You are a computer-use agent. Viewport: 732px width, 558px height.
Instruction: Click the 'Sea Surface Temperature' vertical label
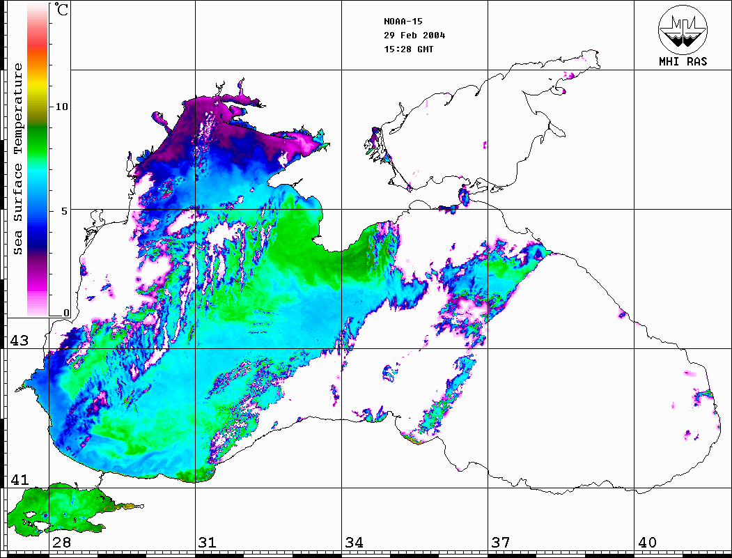pos(18,160)
